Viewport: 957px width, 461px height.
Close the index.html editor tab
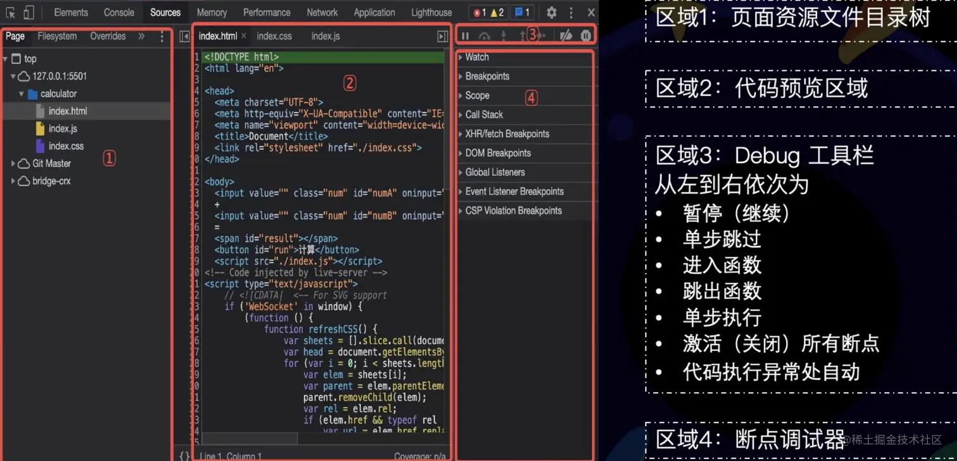click(x=244, y=36)
